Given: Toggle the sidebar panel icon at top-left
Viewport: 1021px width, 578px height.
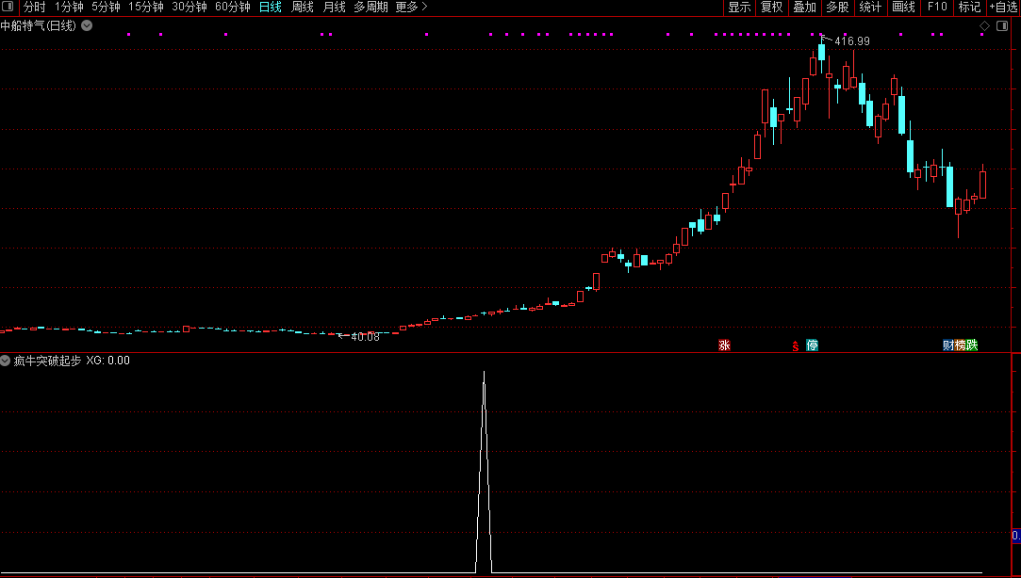Looking at the screenshot, I should coord(8,7).
